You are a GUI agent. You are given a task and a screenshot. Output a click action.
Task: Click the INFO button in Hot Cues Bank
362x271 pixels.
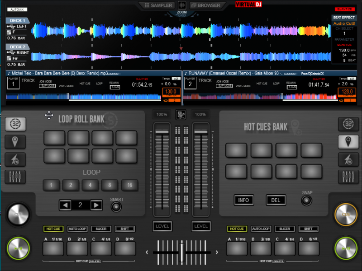coord(243,200)
